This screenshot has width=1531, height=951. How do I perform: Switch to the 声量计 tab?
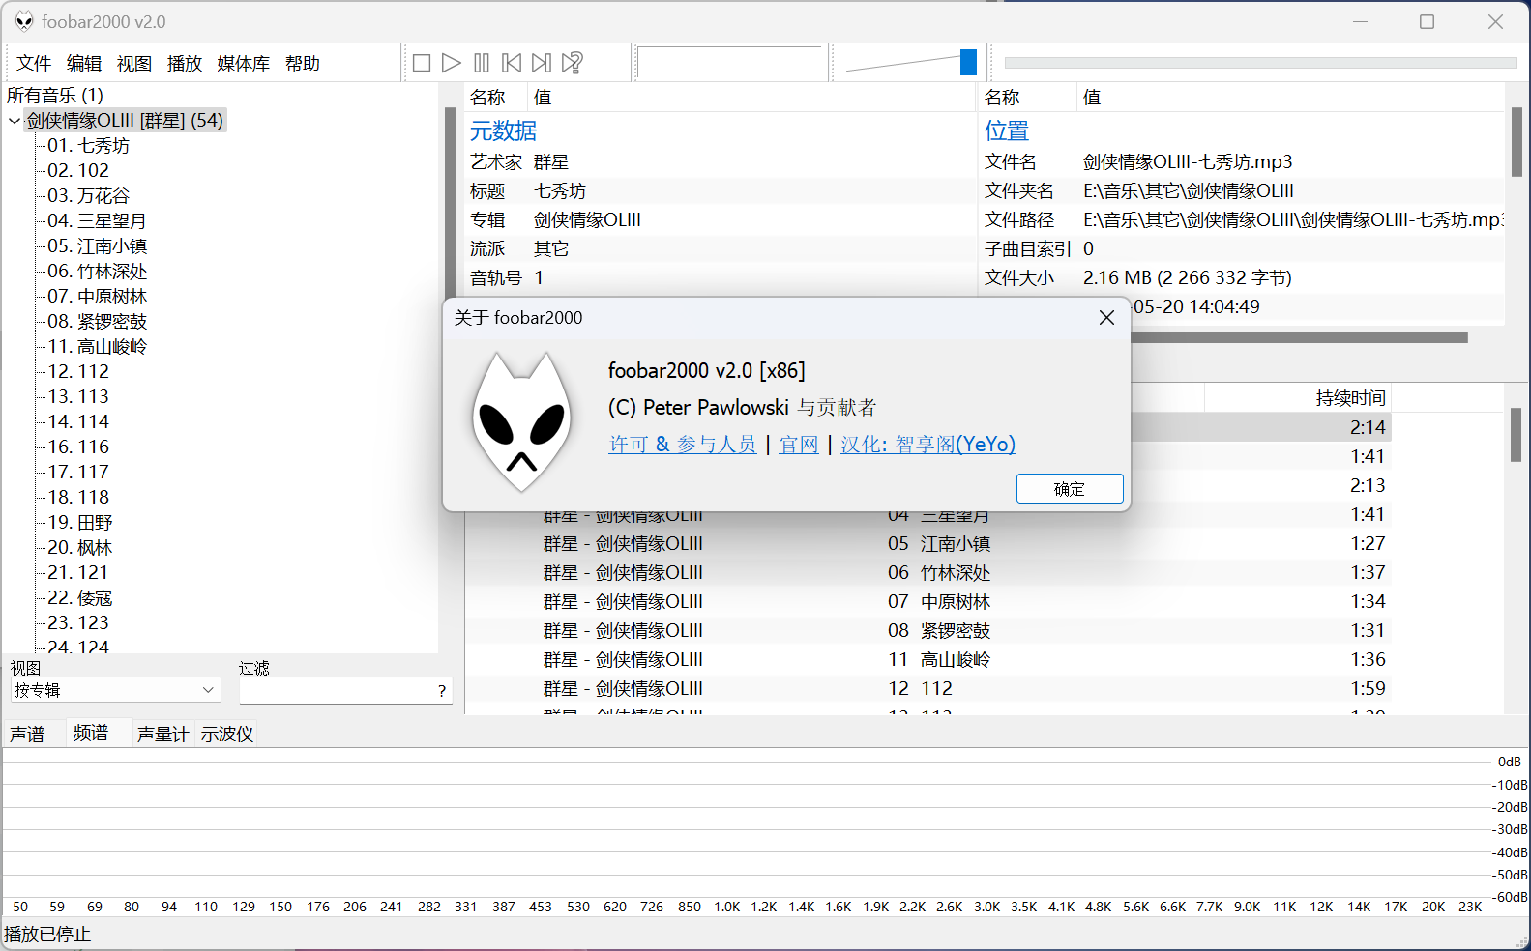click(162, 734)
